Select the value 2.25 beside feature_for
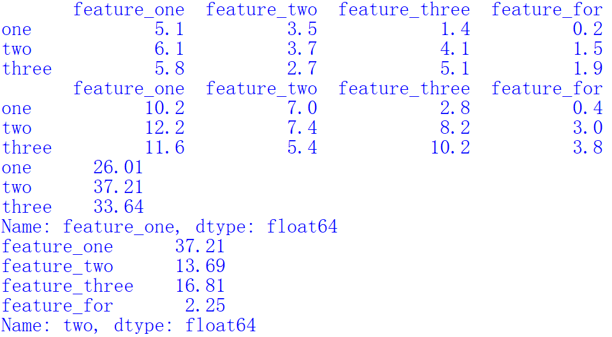Screen dimensions: 612x337 click(205, 305)
